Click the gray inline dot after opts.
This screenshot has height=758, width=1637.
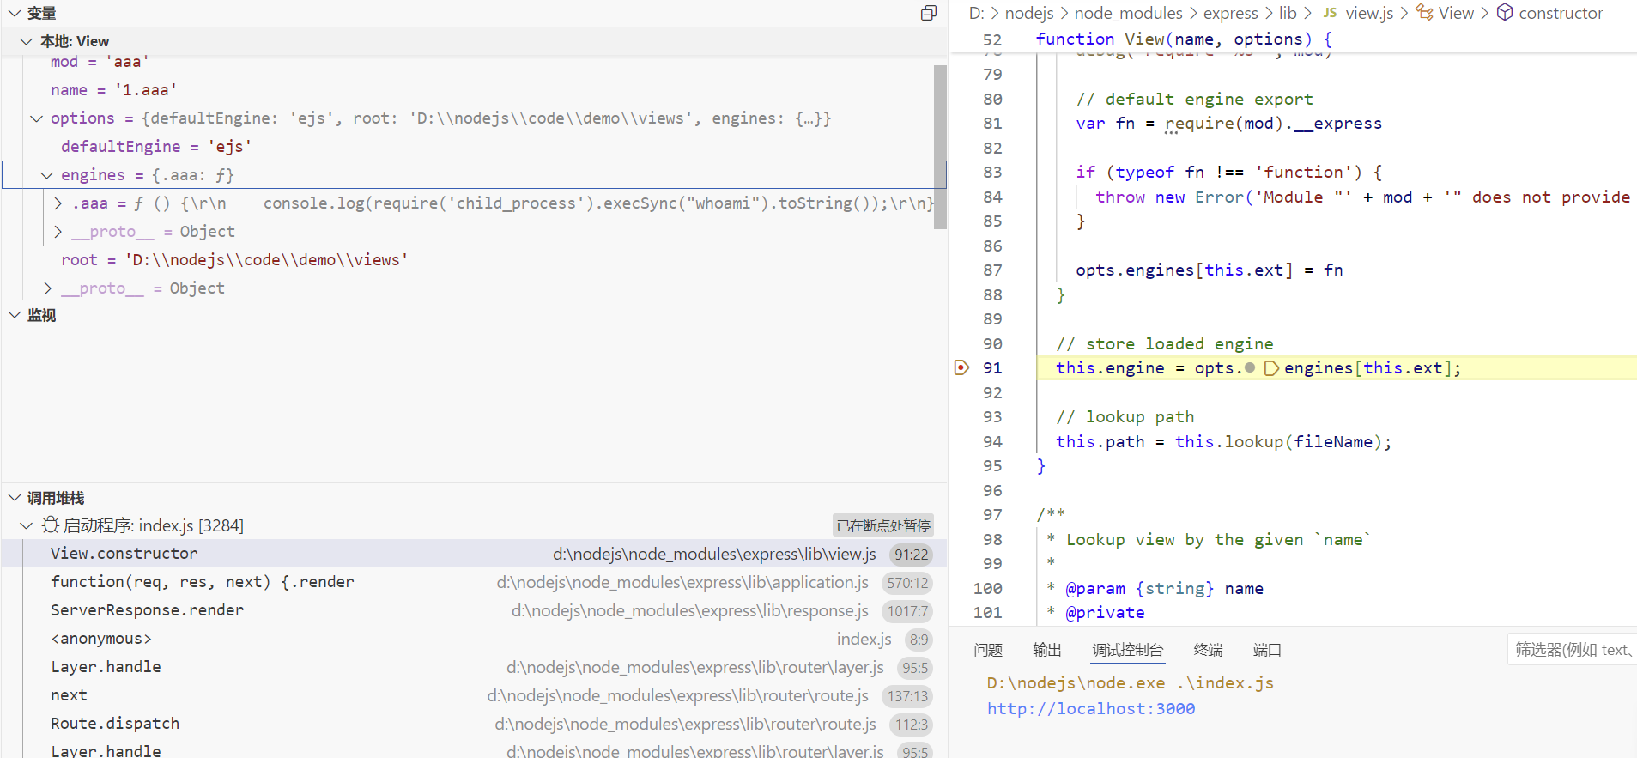pyautogui.click(x=1250, y=368)
